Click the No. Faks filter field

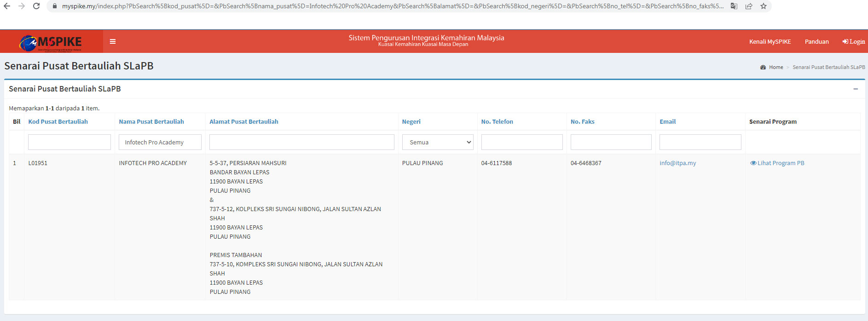611,142
